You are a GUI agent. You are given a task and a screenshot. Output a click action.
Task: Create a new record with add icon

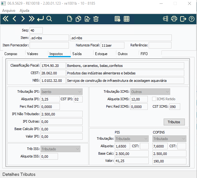[x=70, y=19]
